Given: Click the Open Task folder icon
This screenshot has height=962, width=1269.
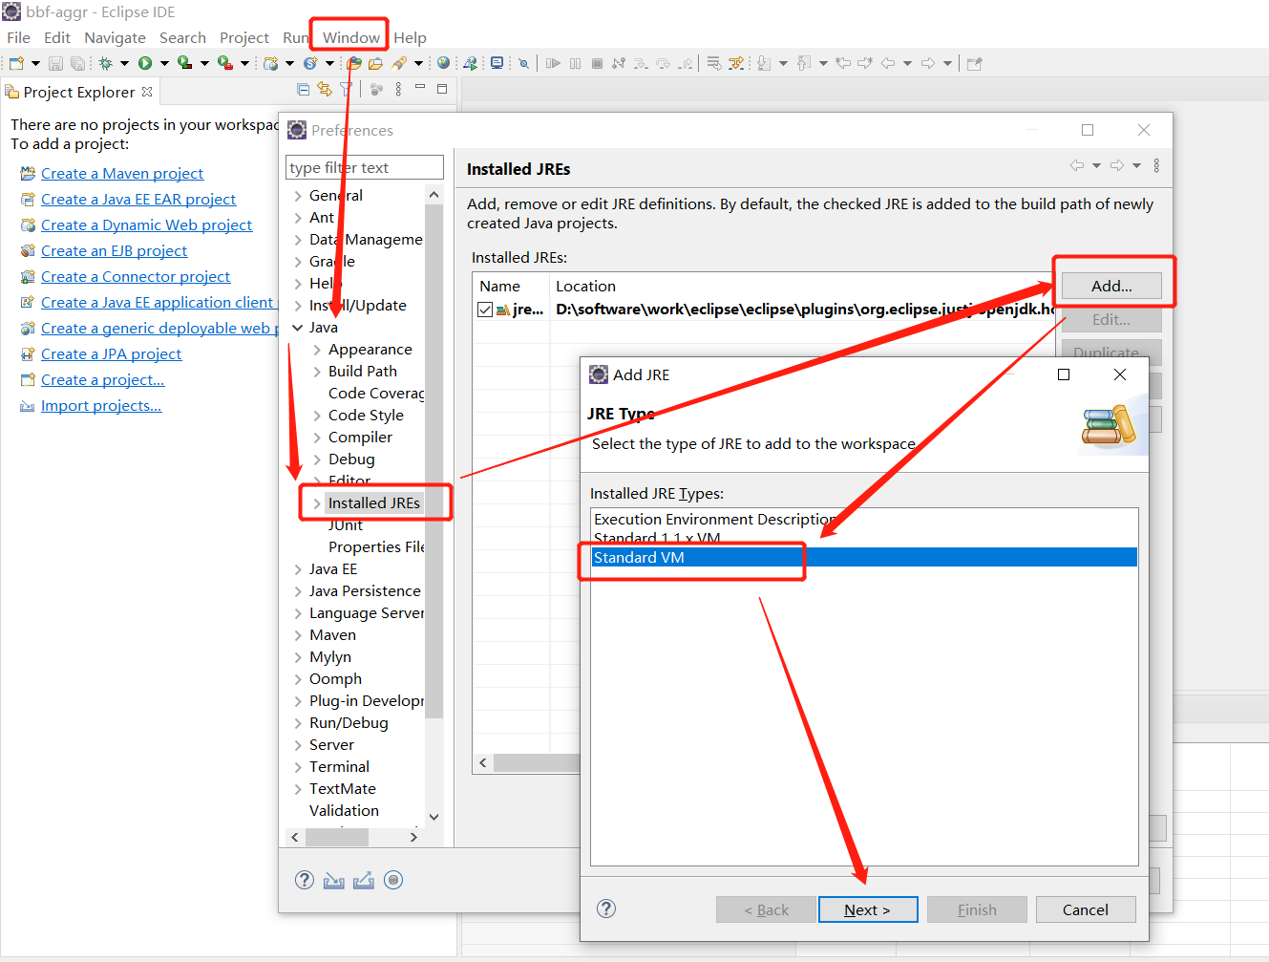Looking at the screenshot, I should 375,63.
